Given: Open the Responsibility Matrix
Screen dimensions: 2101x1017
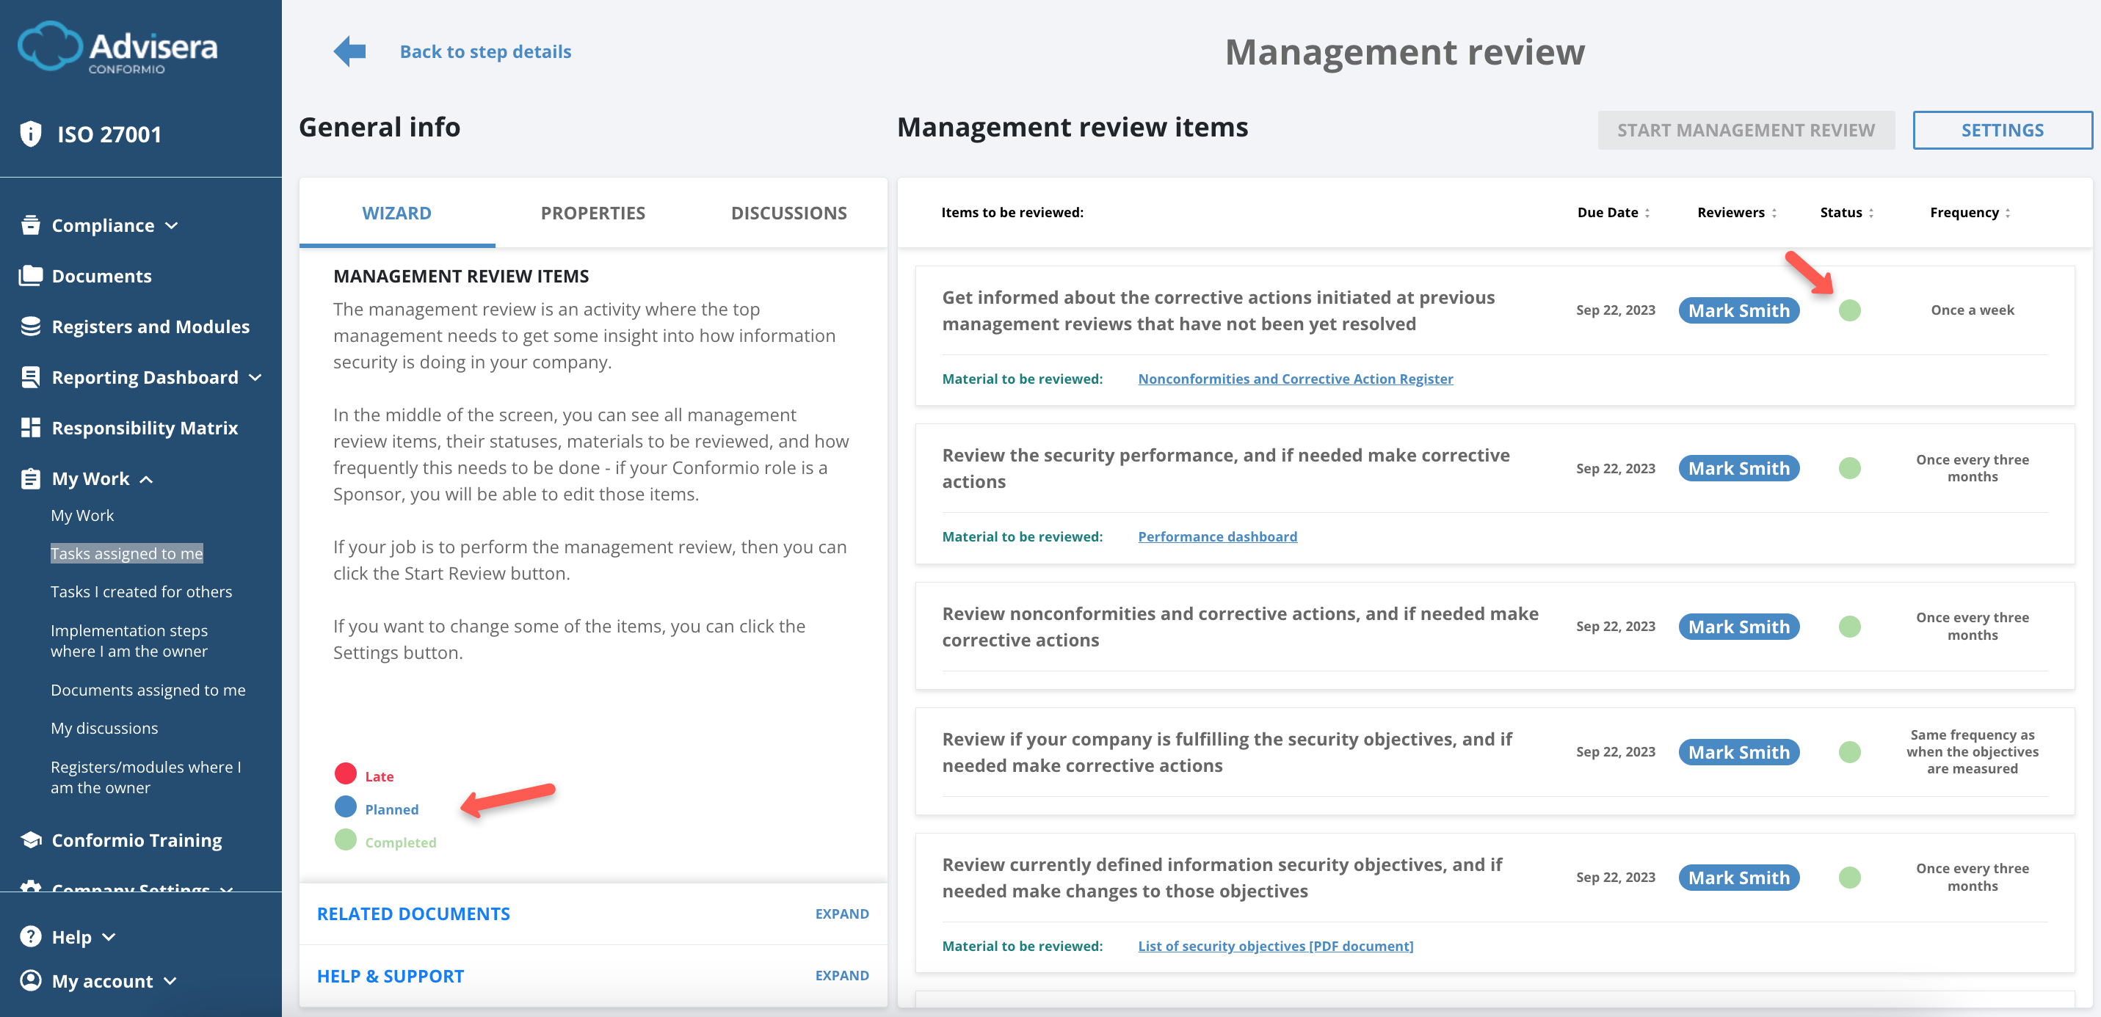Looking at the screenshot, I should (x=145, y=427).
